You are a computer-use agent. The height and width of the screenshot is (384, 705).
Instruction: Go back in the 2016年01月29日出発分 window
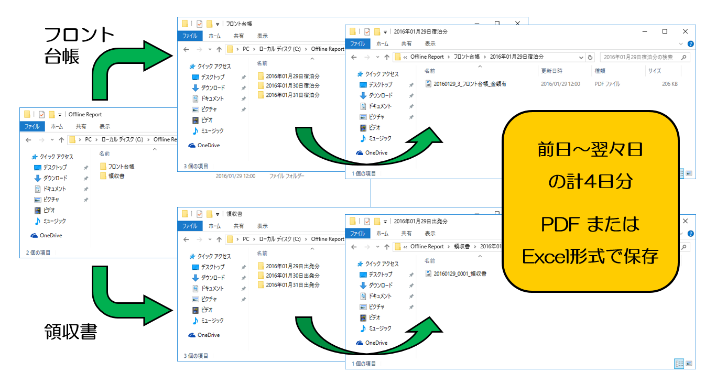coord(354,247)
